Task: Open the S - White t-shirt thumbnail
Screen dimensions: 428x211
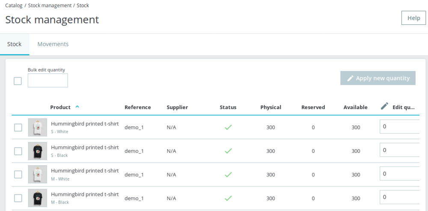Action: point(37,128)
